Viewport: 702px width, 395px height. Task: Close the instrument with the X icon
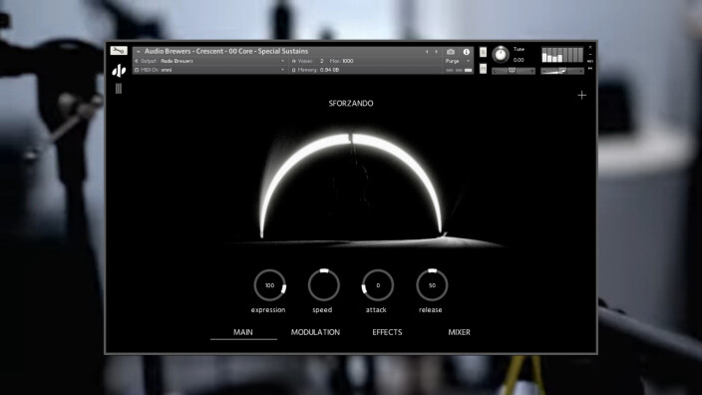tap(590, 47)
